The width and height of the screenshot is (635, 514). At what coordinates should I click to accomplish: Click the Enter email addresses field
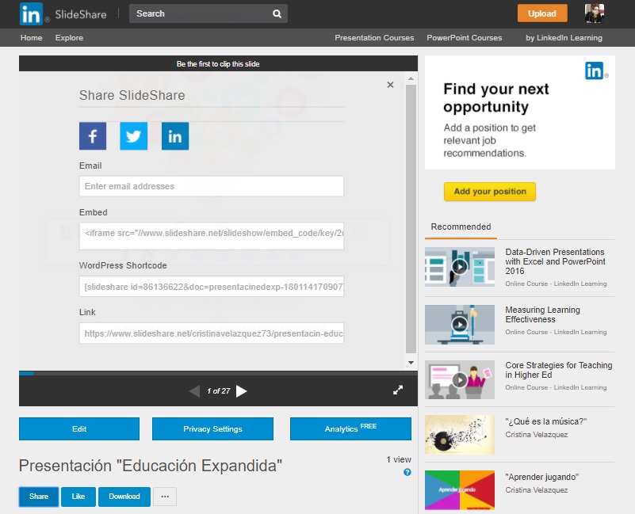[212, 186]
